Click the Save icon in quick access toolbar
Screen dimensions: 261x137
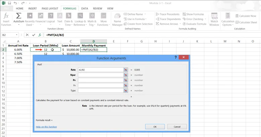coord(9,3)
